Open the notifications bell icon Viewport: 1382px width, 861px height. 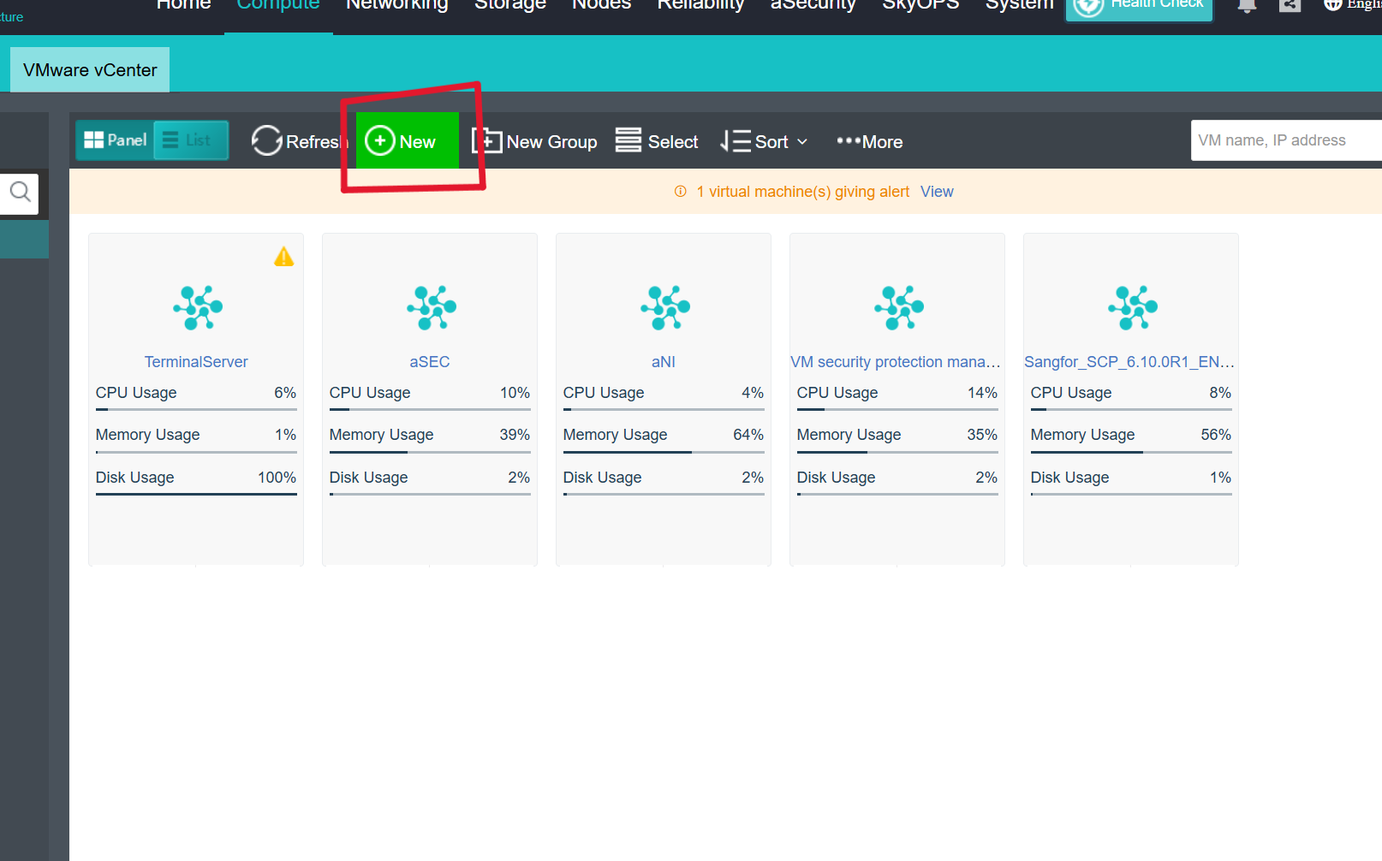click(x=1246, y=6)
